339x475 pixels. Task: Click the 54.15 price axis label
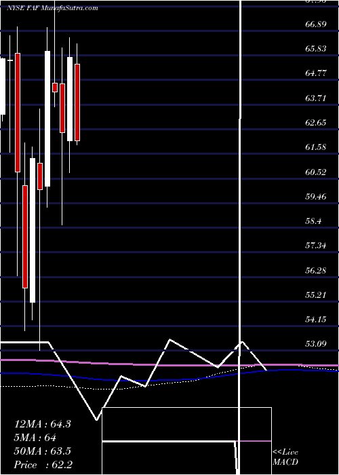(x=316, y=319)
